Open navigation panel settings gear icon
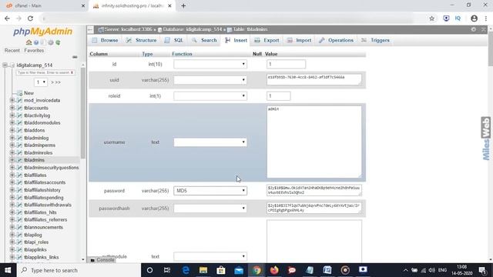Viewport: 493px width, 277px height. [51, 42]
